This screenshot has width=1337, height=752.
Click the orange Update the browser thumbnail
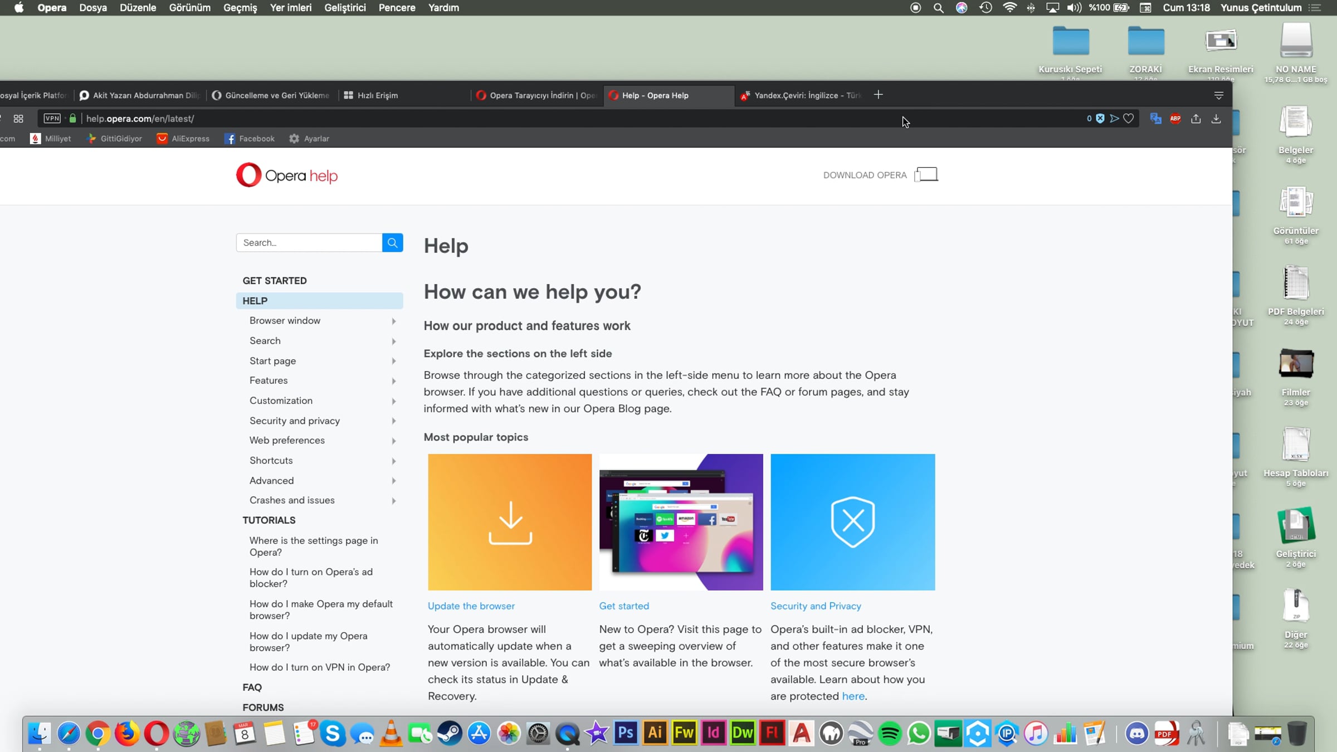[510, 522]
